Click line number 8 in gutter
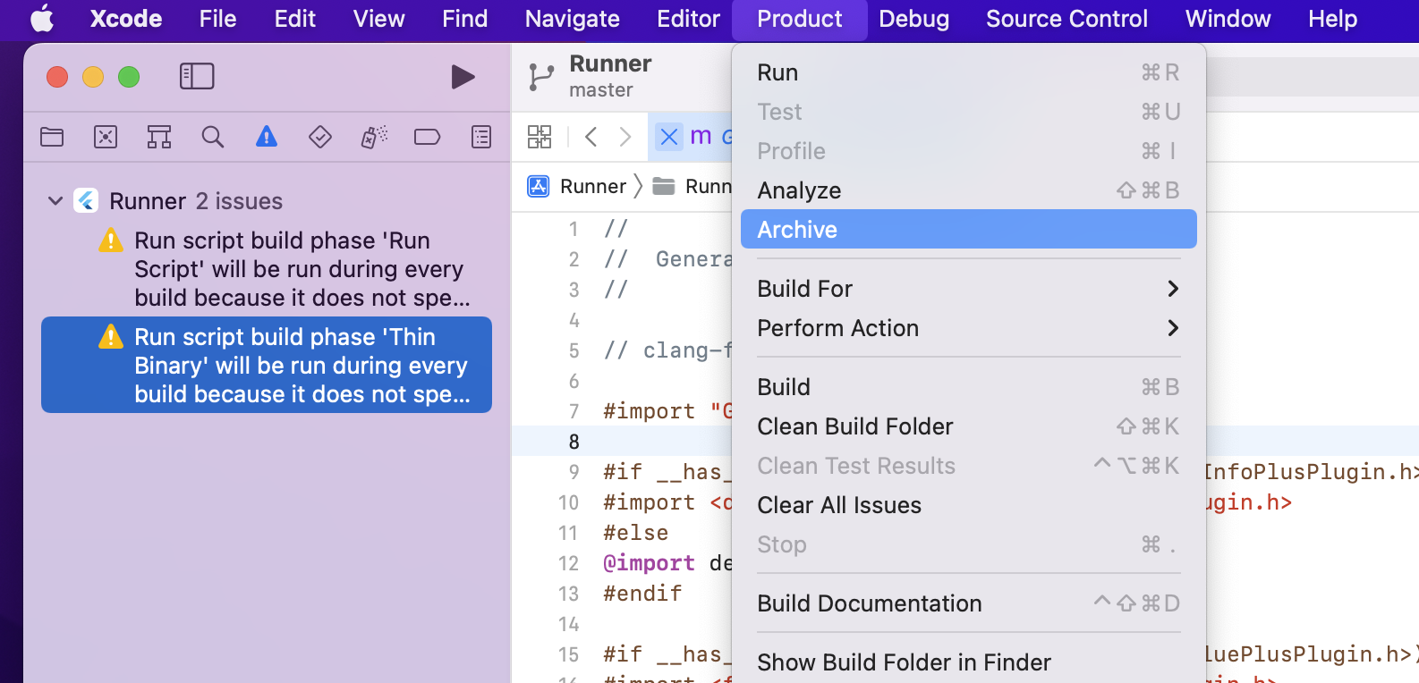This screenshot has width=1419, height=683. 574,442
